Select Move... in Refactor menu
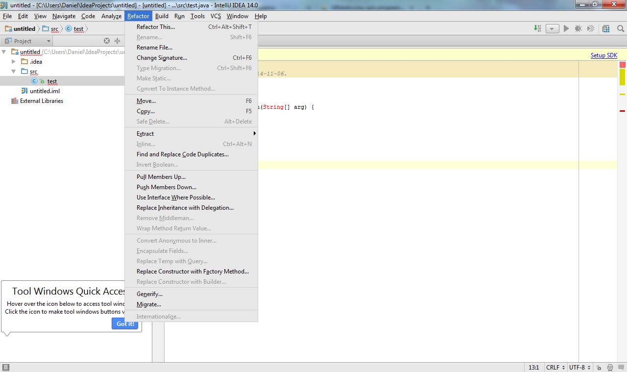627x372 pixels. tap(192, 101)
